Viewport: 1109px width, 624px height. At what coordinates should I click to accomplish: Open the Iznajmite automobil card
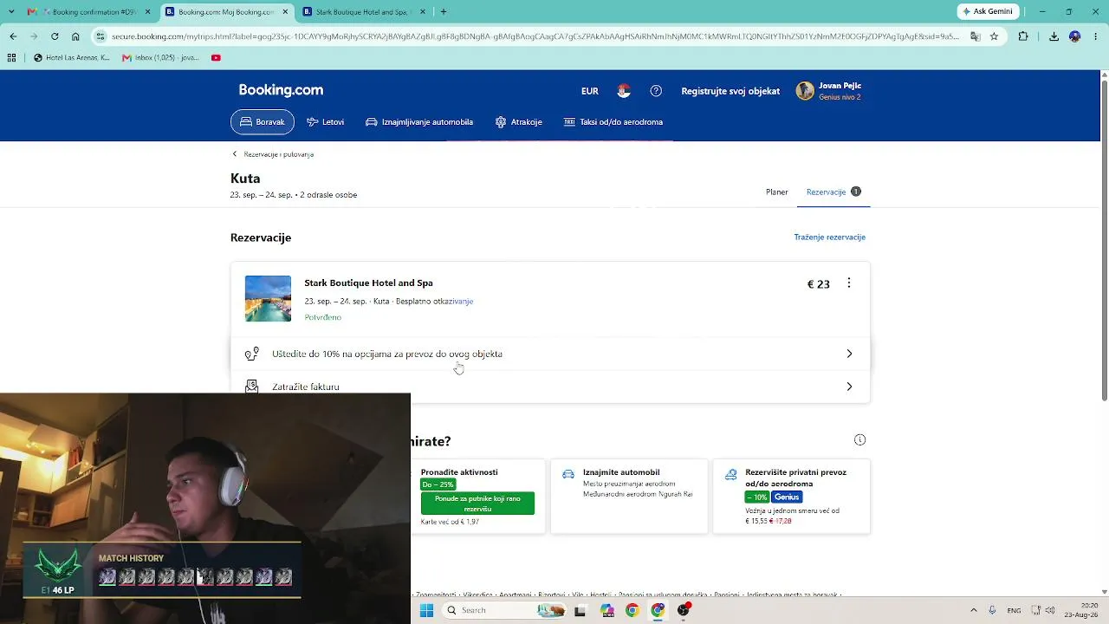point(629,497)
